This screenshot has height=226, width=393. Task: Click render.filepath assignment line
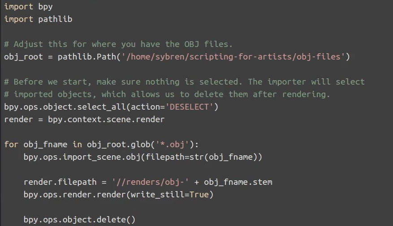coord(148,182)
